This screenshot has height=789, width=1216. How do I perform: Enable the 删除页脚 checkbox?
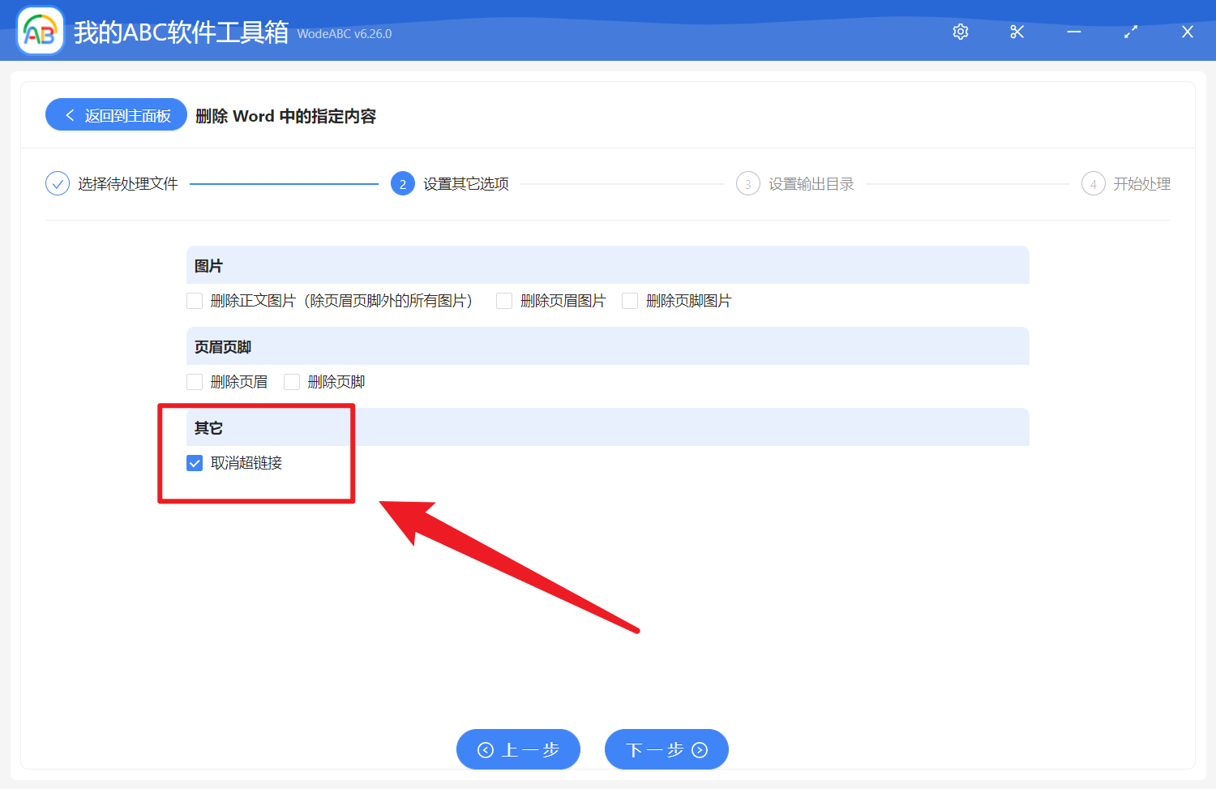pyautogui.click(x=292, y=381)
